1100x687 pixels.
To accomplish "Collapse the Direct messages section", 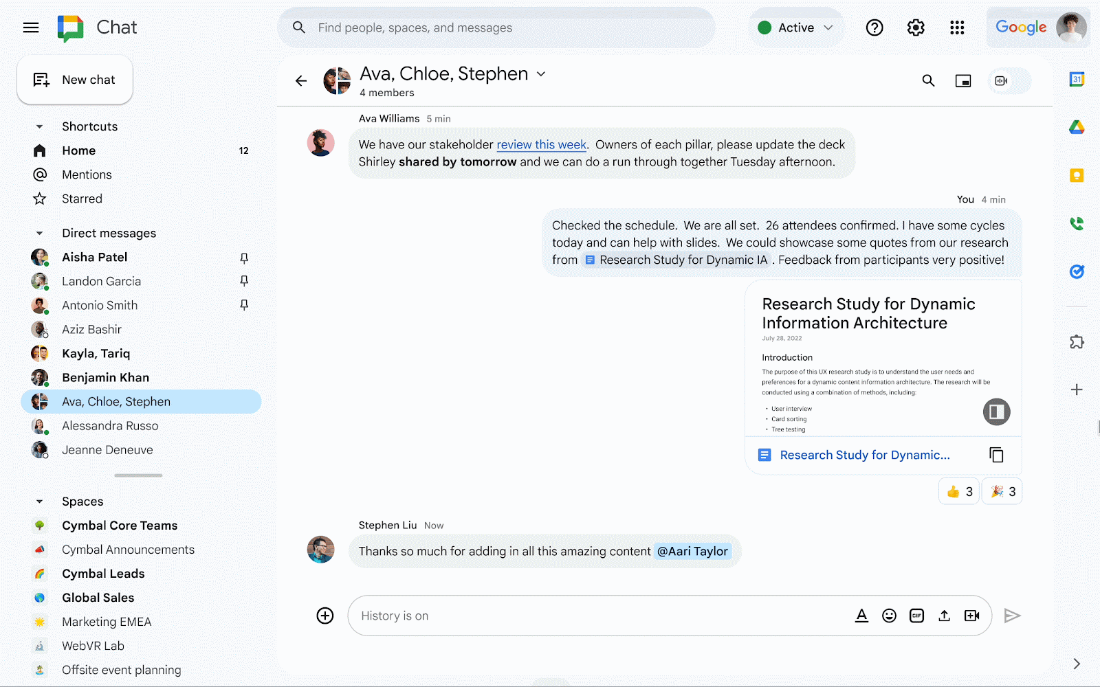I will pos(40,234).
